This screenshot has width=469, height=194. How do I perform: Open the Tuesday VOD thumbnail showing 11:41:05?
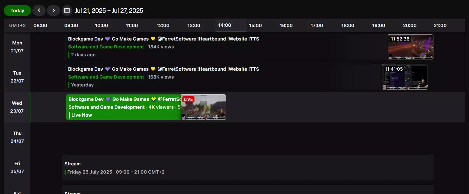click(405, 77)
